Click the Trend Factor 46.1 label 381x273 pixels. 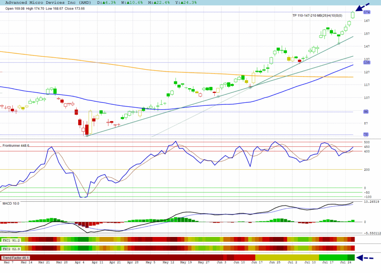pyautogui.click(x=16, y=258)
